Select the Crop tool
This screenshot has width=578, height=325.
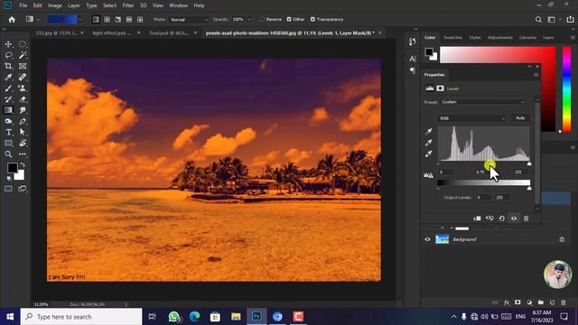[8, 66]
